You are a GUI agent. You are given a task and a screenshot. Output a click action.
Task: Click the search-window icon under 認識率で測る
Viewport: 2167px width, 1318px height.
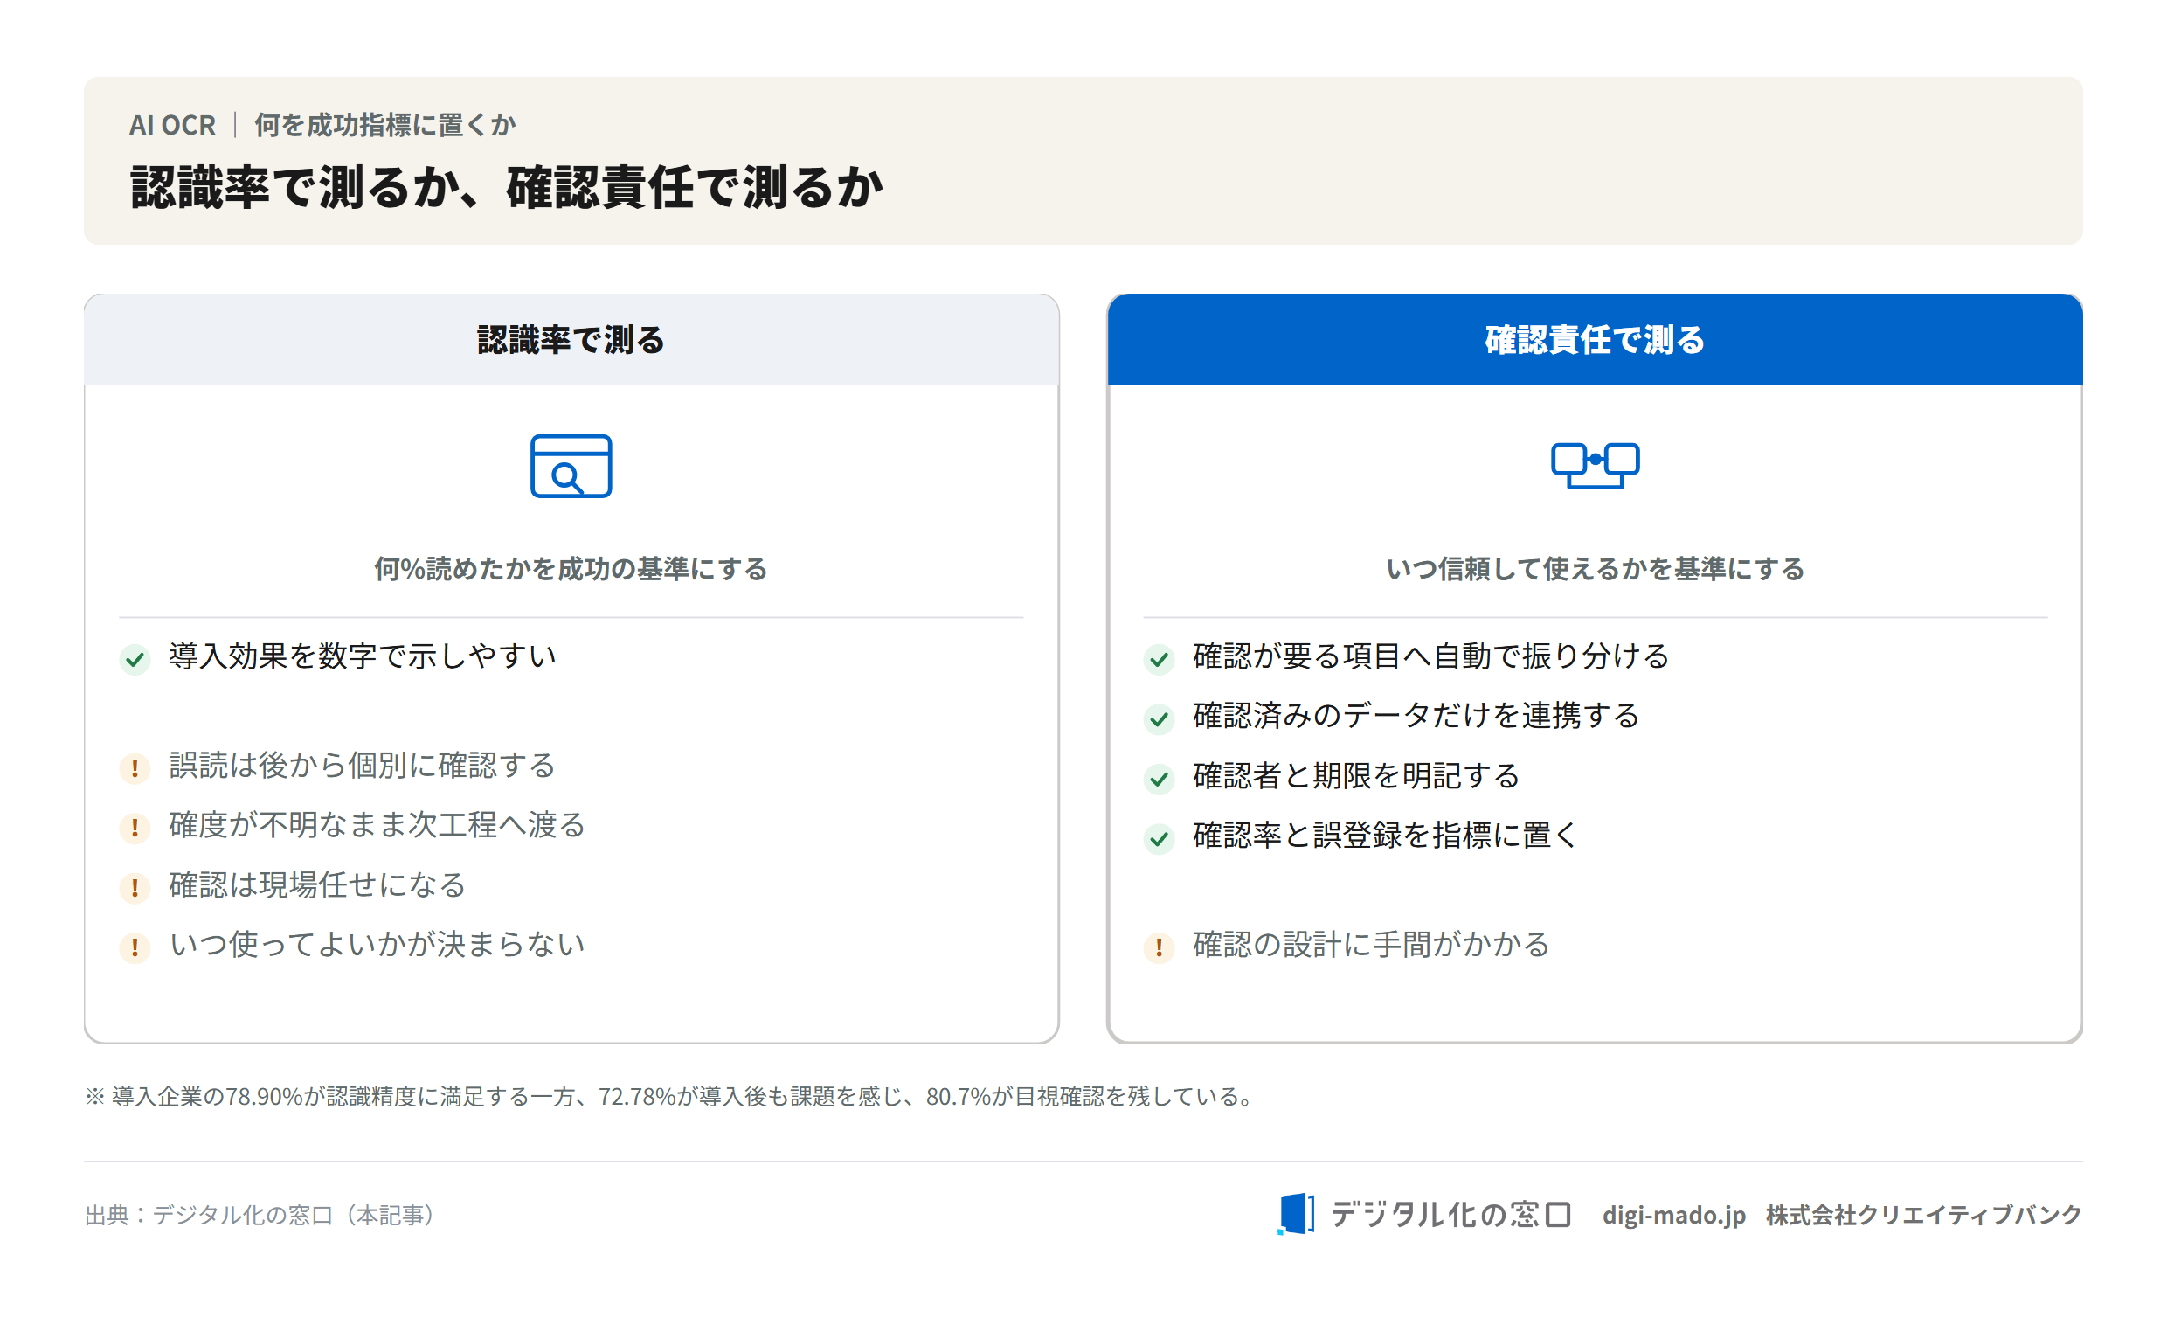click(x=571, y=466)
